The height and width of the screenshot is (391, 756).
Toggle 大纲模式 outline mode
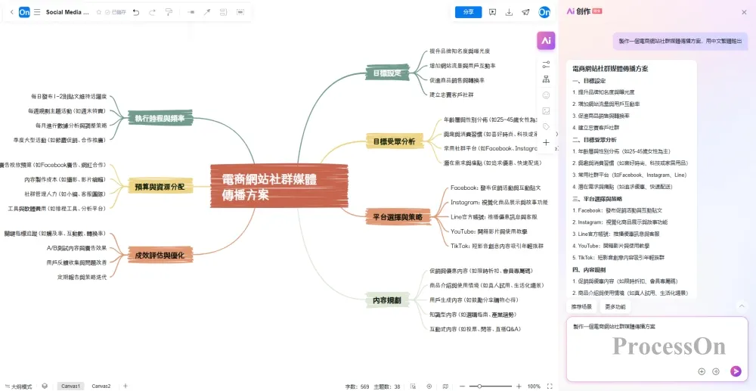coord(18,386)
